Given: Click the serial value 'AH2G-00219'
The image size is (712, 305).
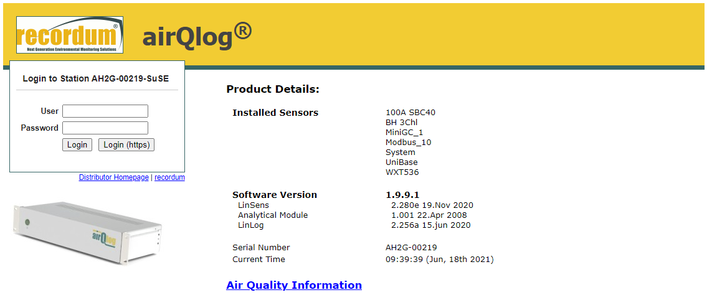Looking at the screenshot, I should 411,247.
